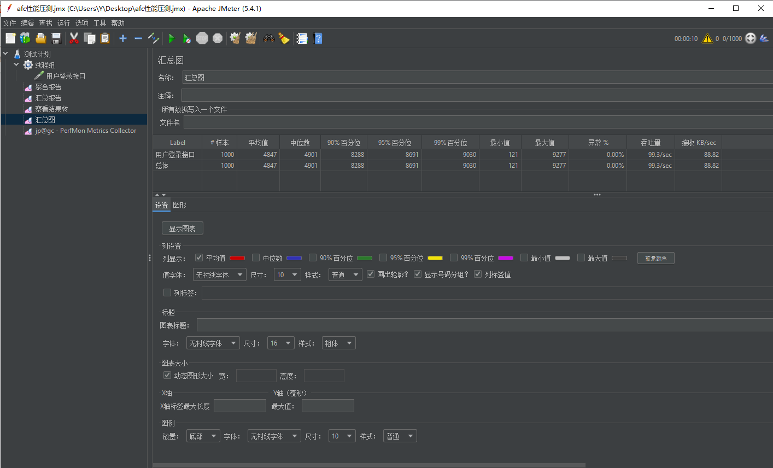The height and width of the screenshot is (468, 773).
Task: Open the 运行 menu
Action: click(x=63, y=22)
